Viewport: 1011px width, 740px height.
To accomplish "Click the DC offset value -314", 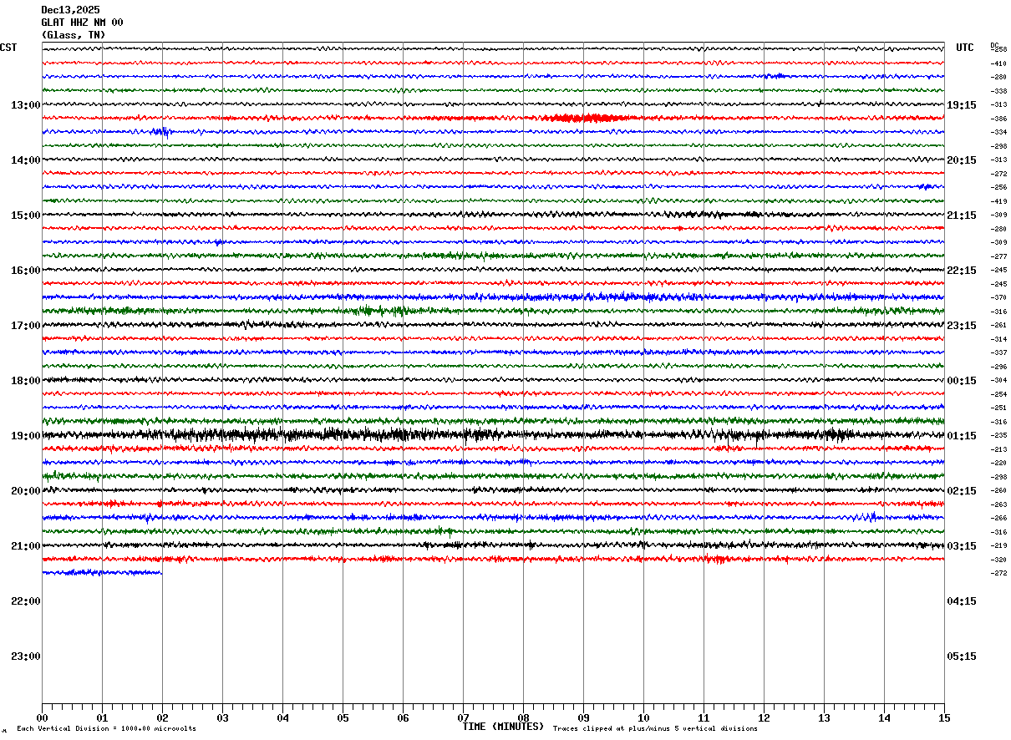I will tap(998, 339).
